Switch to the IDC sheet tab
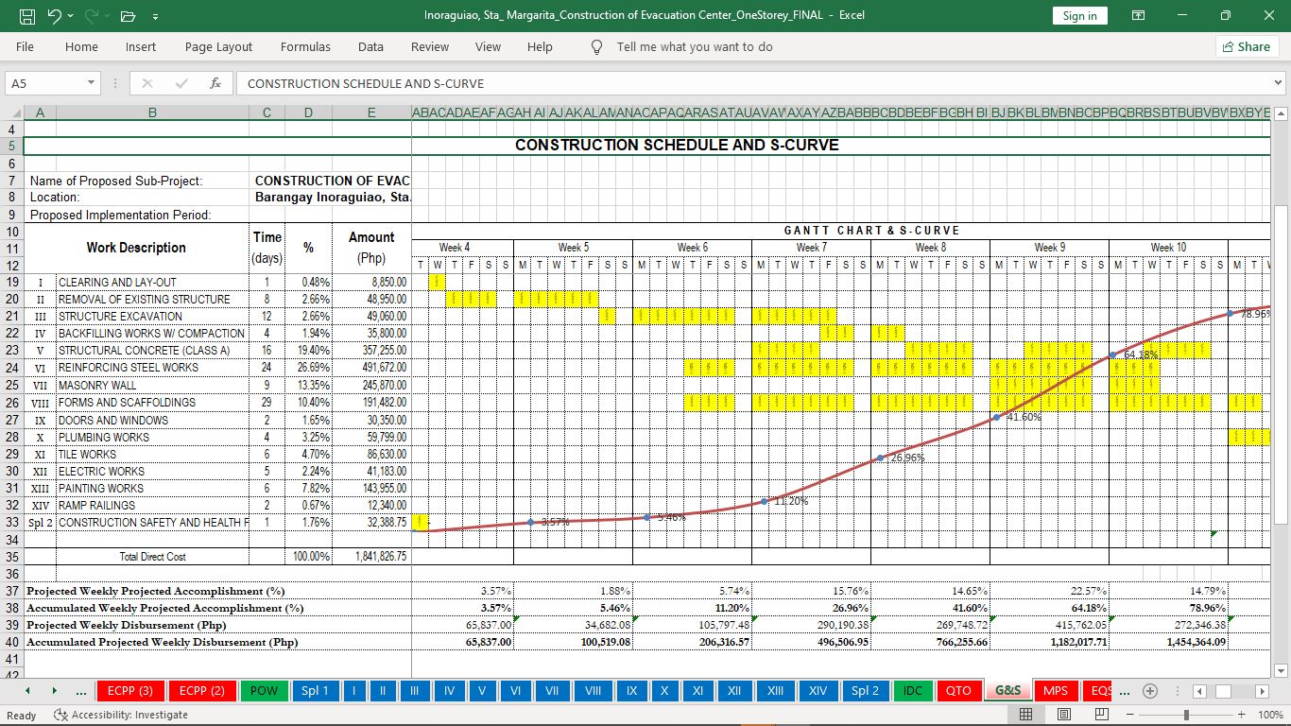Image resolution: width=1291 pixels, height=726 pixels. pos(913,691)
